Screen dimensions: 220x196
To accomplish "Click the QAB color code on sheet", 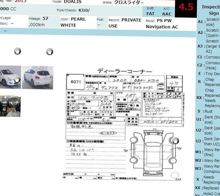I will coord(106,104).
